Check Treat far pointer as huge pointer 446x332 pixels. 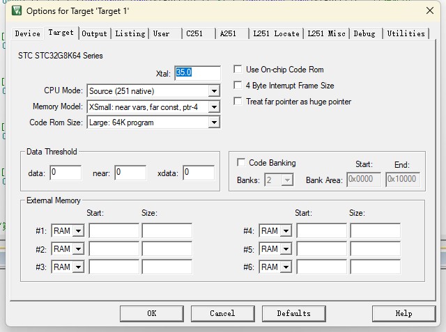[x=238, y=101]
